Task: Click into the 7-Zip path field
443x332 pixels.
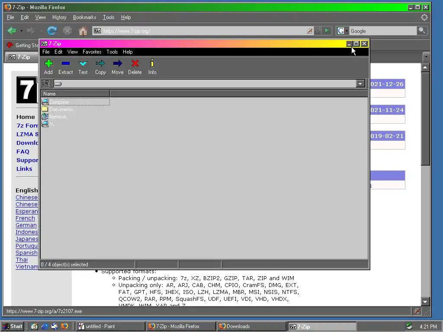Action: coord(205,83)
